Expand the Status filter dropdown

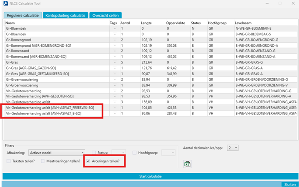coord(119,153)
